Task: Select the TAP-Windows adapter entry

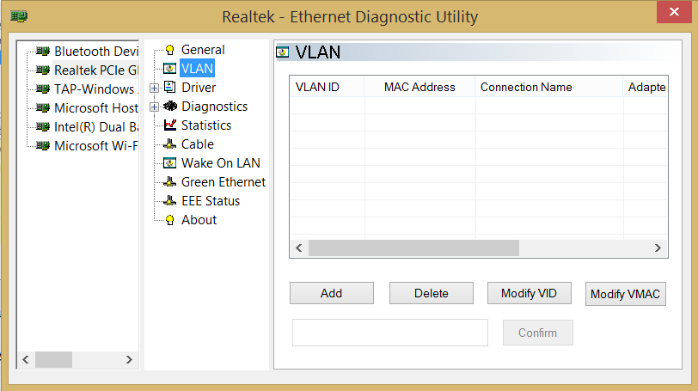Action: pos(95,89)
